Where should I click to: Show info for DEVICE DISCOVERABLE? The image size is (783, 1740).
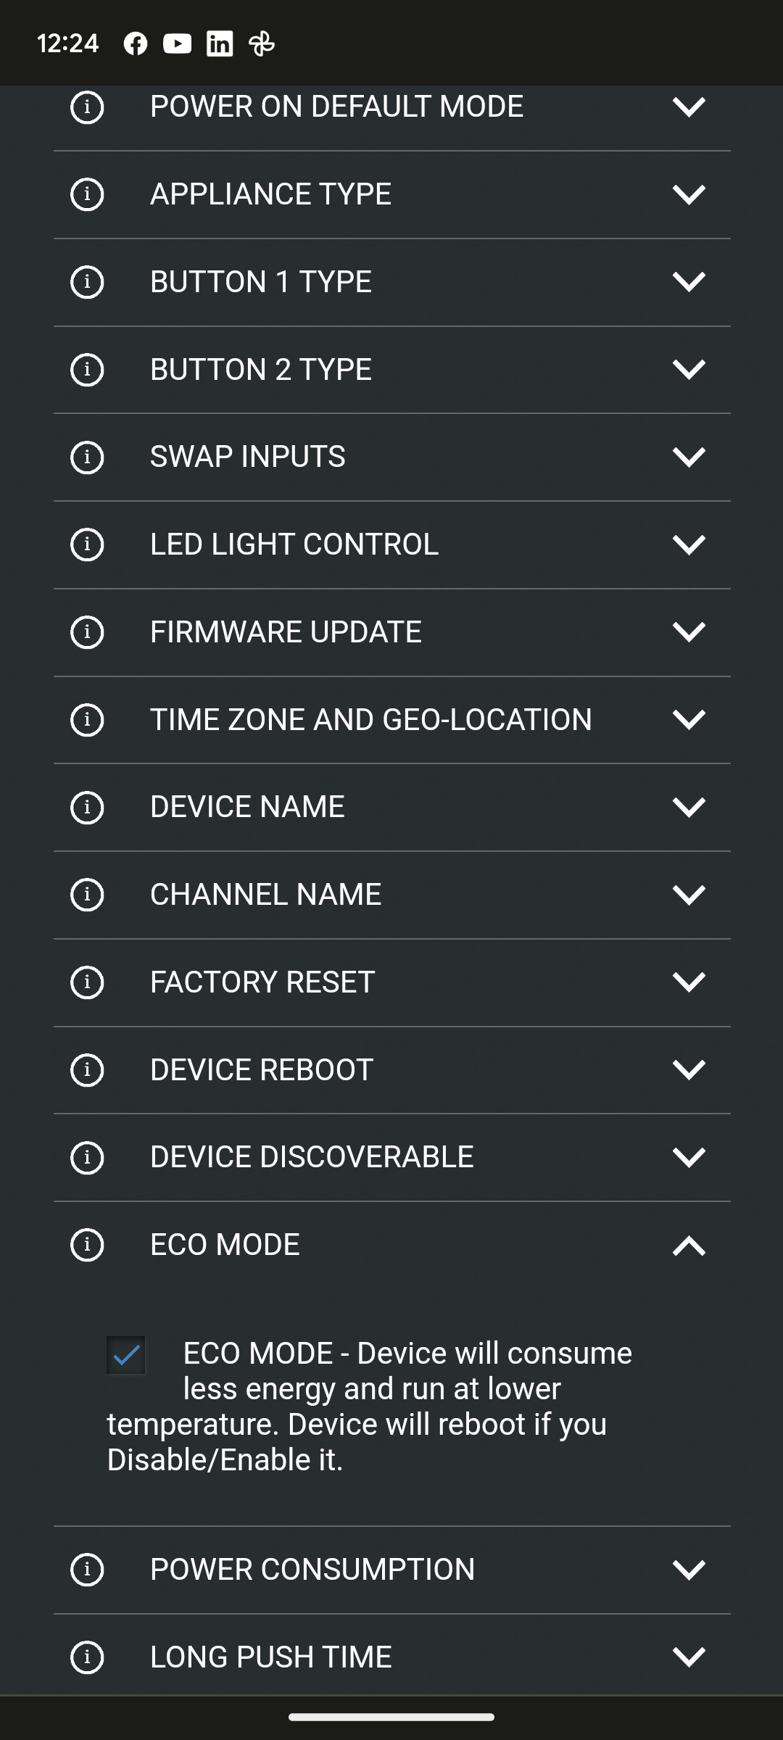(87, 1157)
